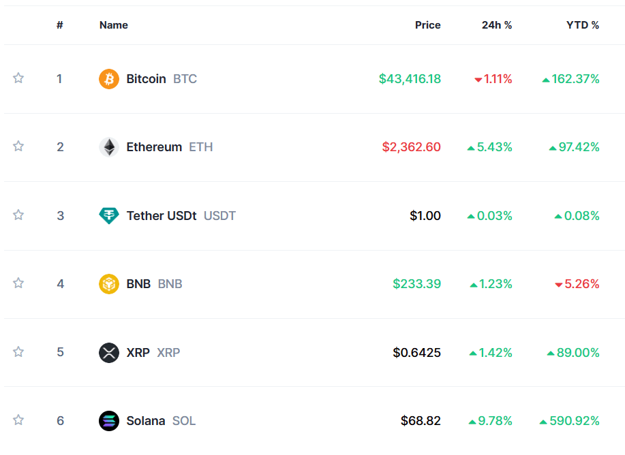Image resolution: width=625 pixels, height=455 pixels.
Task: Favorite Bitcoin using its star
Action: [18, 78]
